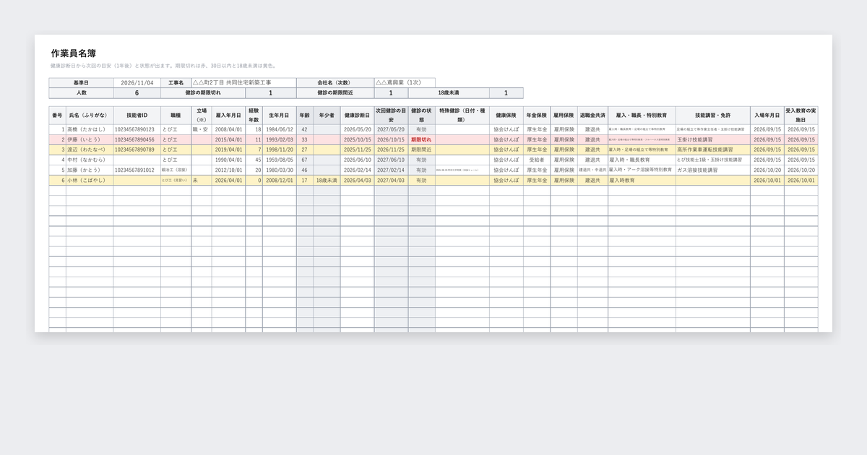Select the name cell 小林（こばやし）
Screen dimensions: 867x455
(89, 180)
